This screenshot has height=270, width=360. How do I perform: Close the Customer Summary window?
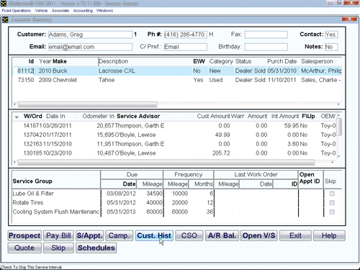(350, 19)
